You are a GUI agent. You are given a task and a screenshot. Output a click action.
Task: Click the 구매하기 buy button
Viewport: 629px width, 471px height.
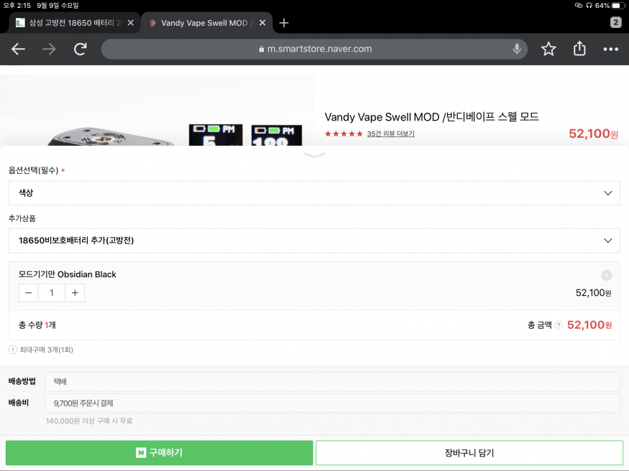160,452
